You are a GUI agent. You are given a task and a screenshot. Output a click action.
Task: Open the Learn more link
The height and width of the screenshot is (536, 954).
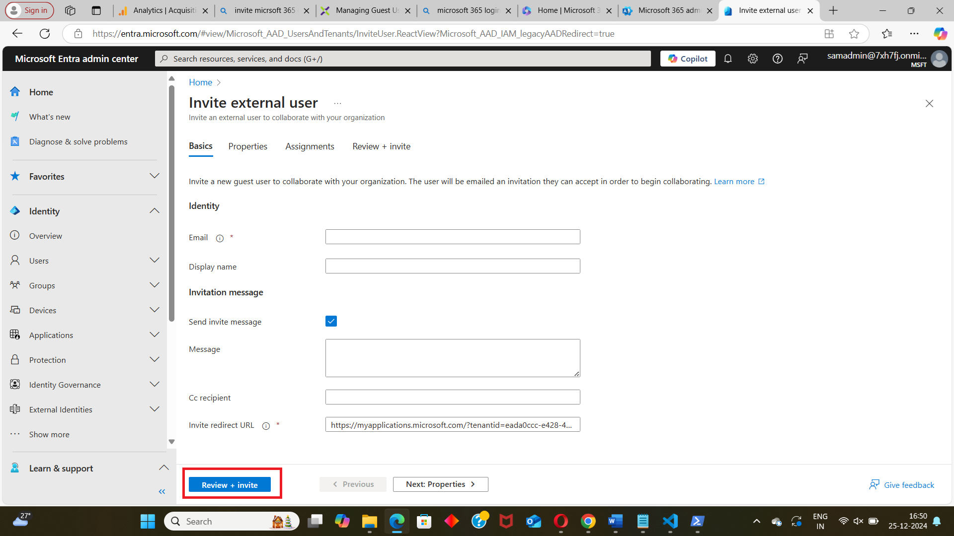[734, 182]
